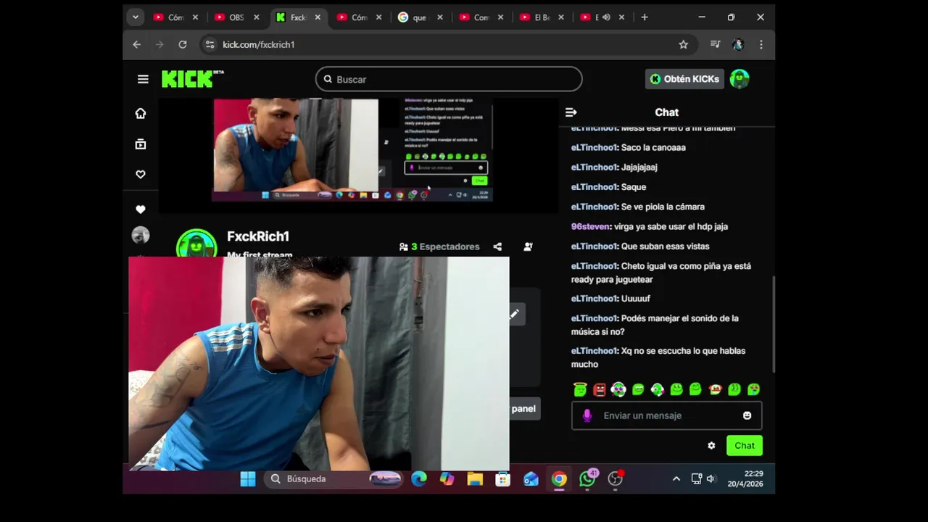The width and height of the screenshot is (928, 522).
Task: Insert the red angry emote
Action: tap(599, 389)
